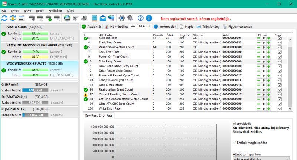Select the SAMSUNG MZVPV256HDGL-000H disk panel
Viewport: 297px width, 160px height.
click(39, 51)
